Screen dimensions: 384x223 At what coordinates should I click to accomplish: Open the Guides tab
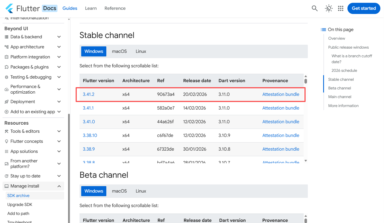pos(70,8)
